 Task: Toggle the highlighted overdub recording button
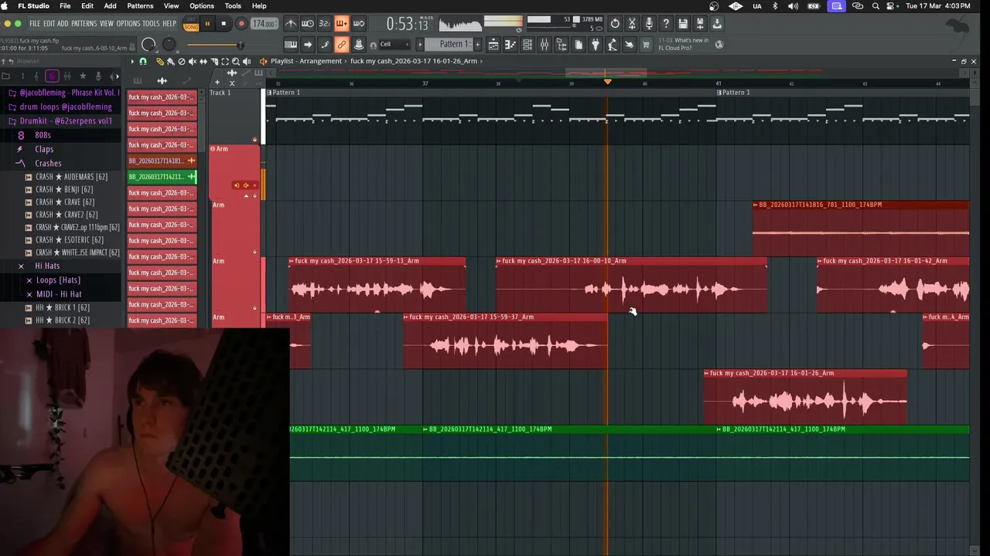pos(342,24)
